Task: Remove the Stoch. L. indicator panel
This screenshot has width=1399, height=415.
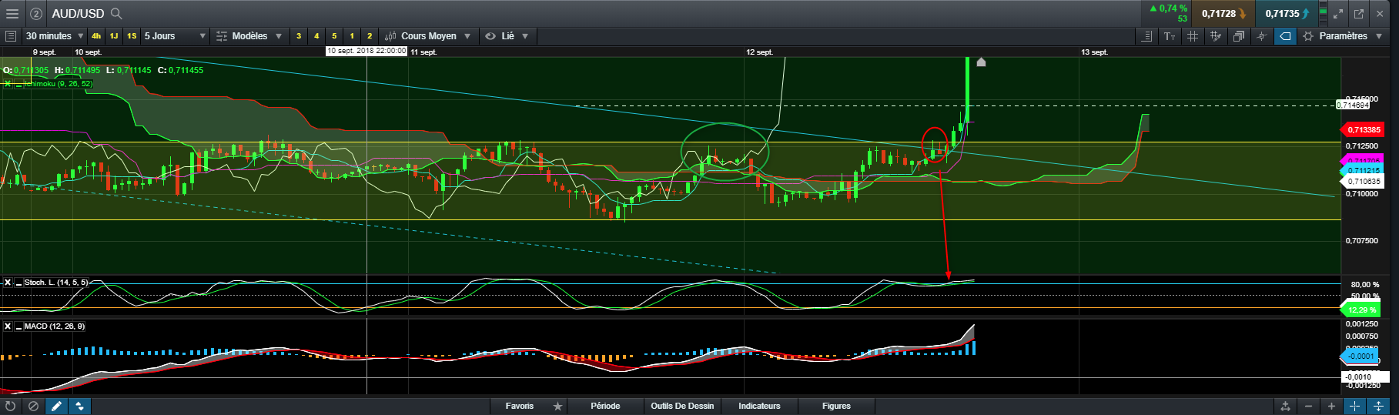Action: 8,283
